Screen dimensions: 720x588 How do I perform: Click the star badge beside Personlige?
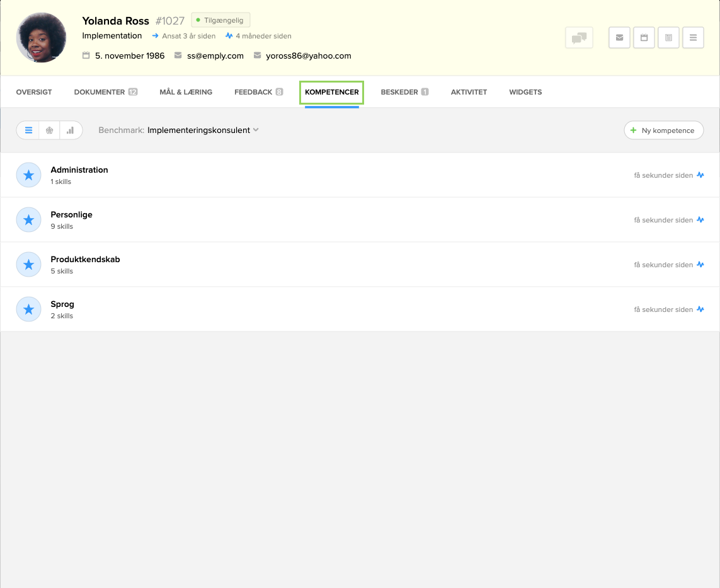point(28,219)
